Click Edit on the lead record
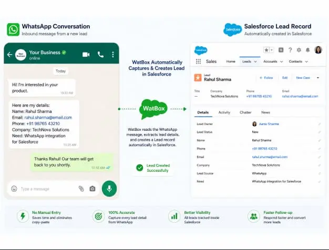The image size is (329, 250). tap(285, 78)
